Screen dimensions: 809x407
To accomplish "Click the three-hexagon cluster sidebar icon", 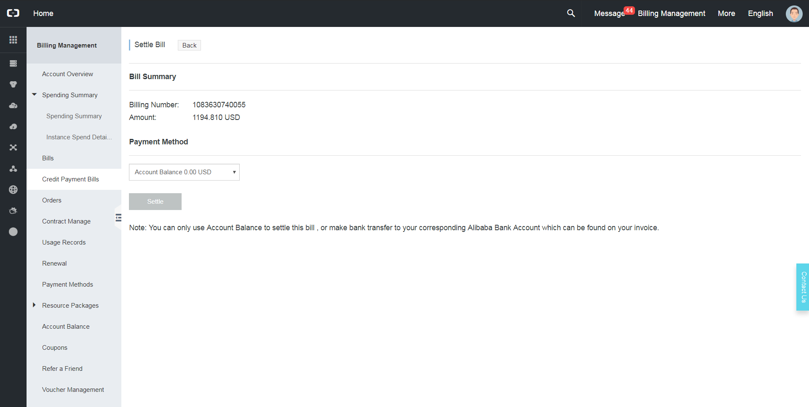I will pos(13,85).
